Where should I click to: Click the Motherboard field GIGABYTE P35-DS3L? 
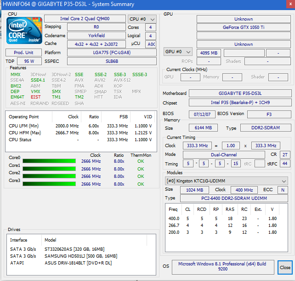coord(240,94)
